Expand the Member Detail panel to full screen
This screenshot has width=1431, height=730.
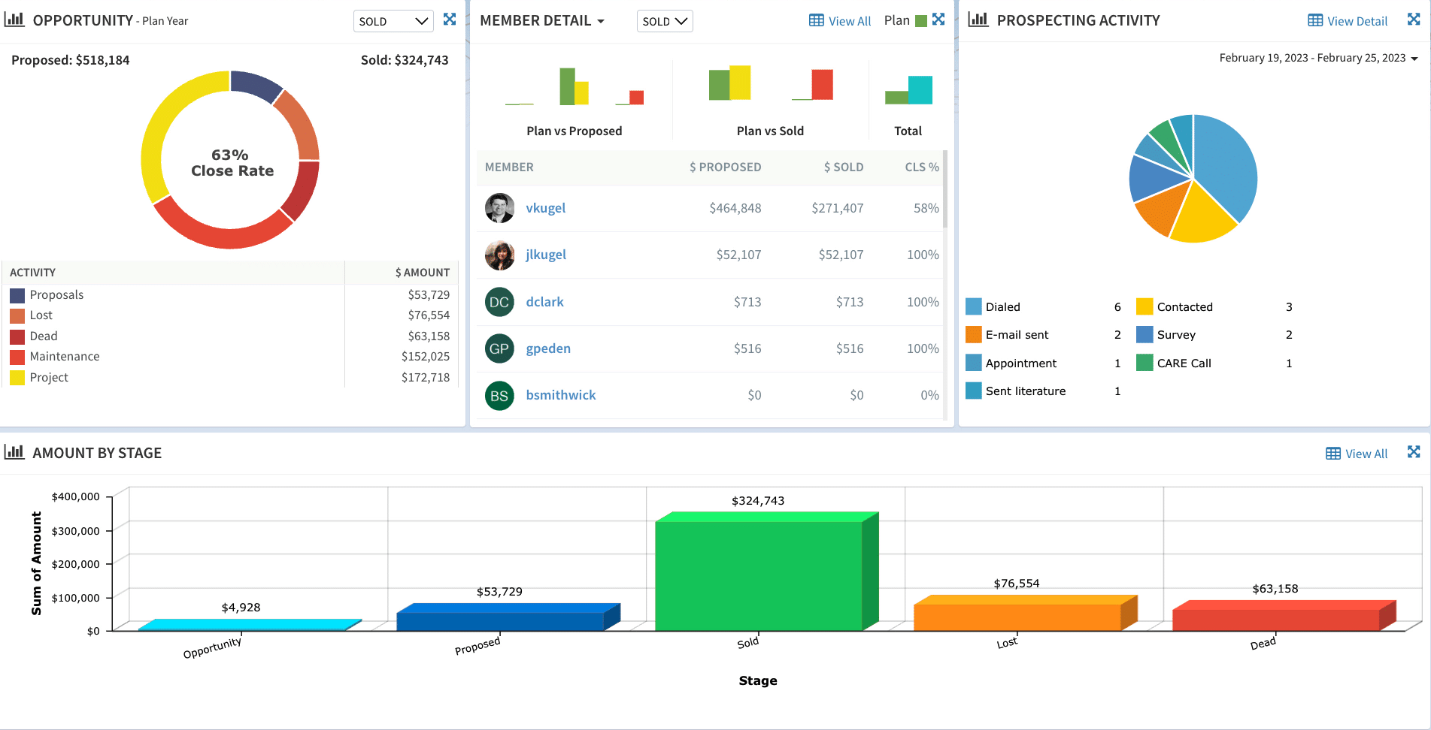[x=938, y=20]
